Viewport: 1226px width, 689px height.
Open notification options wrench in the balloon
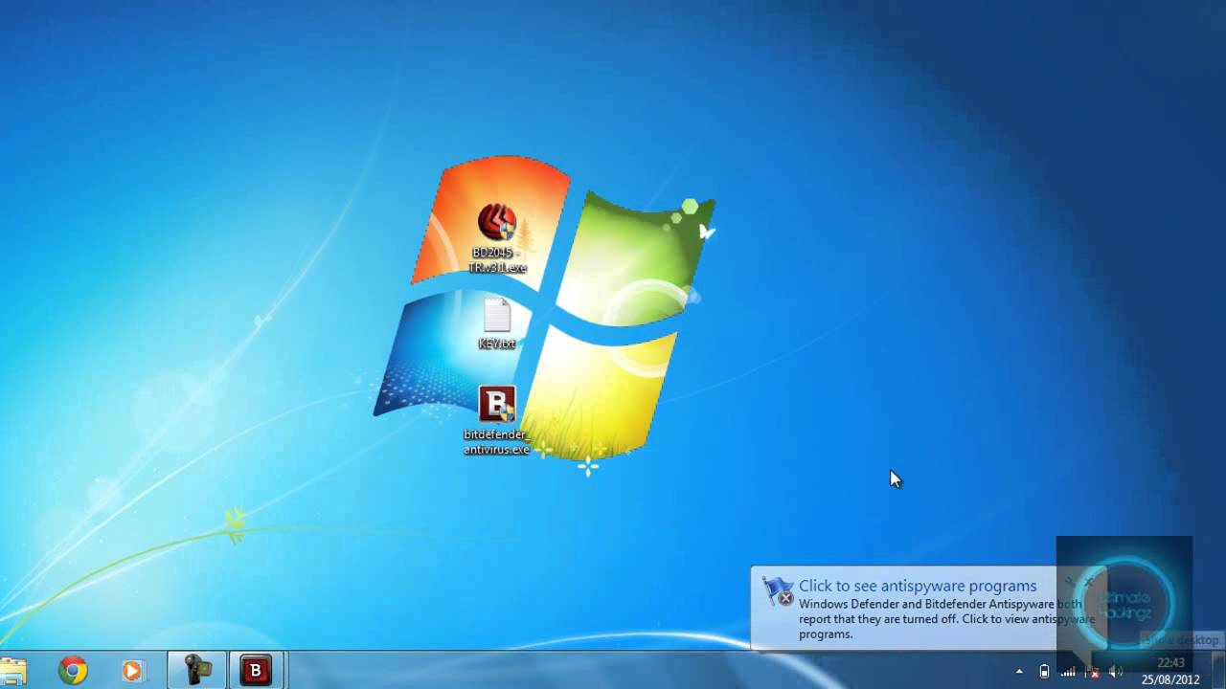coord(1071,582)
